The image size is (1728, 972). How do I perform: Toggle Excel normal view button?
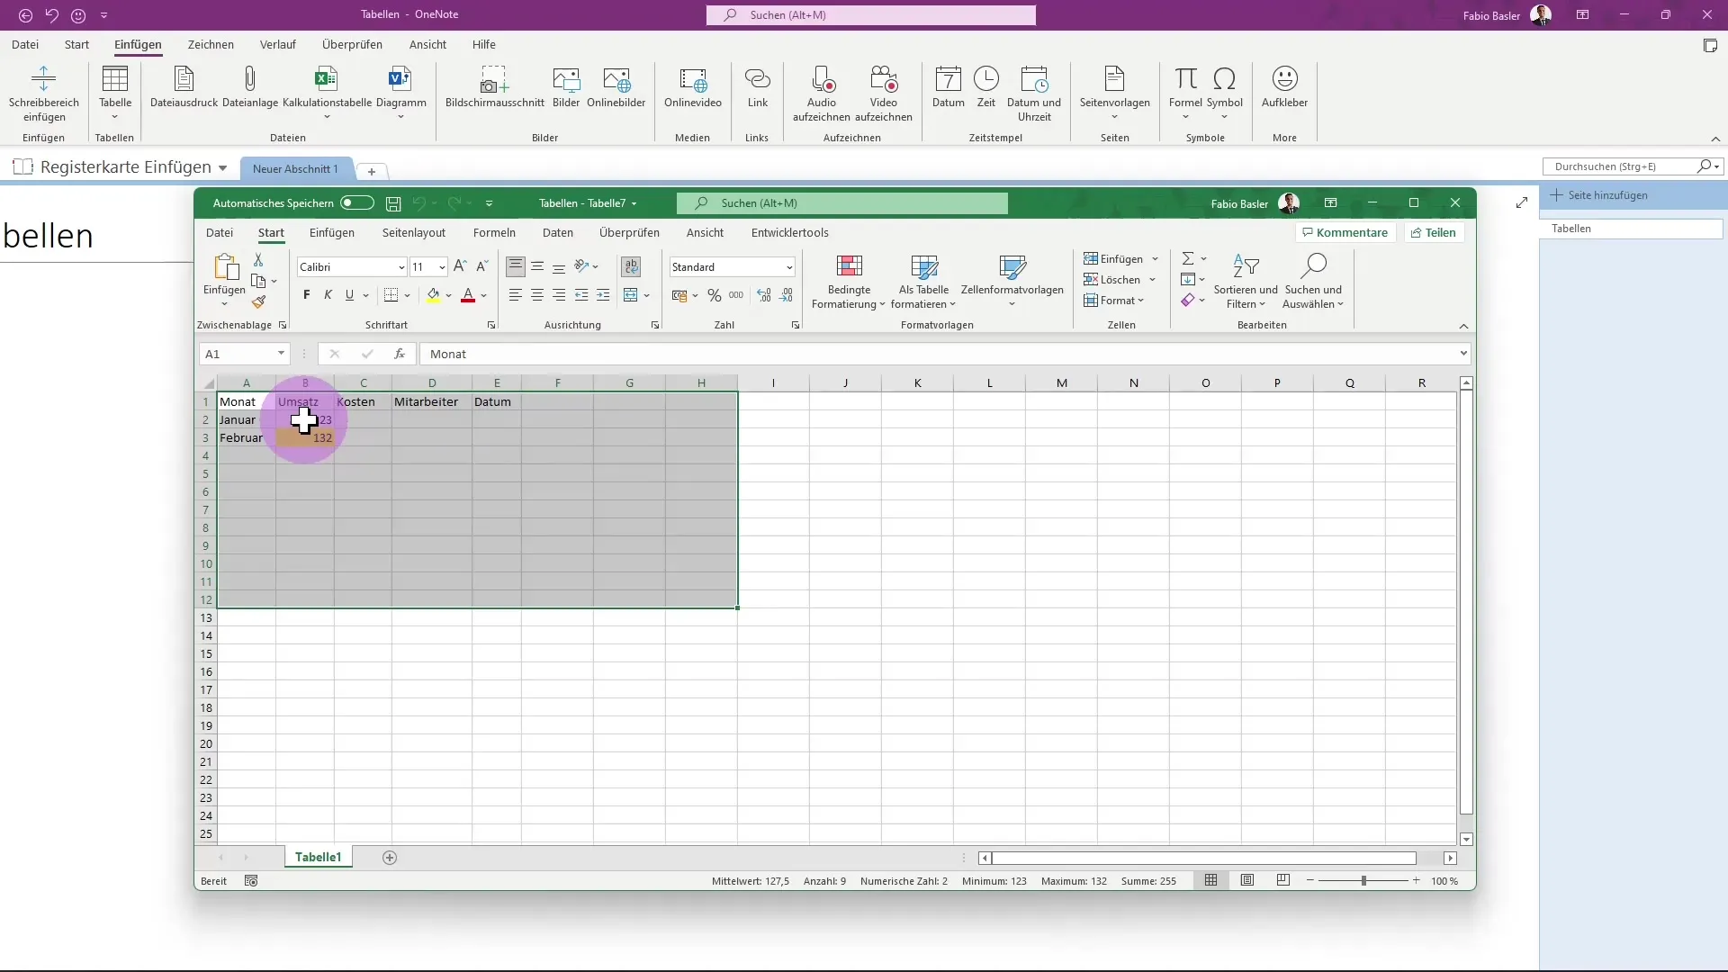point(1211,880)
